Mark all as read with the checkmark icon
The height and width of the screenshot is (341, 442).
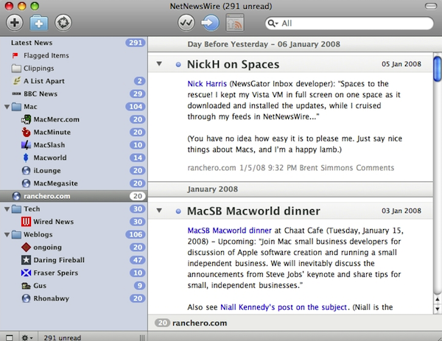pos(187,23)
